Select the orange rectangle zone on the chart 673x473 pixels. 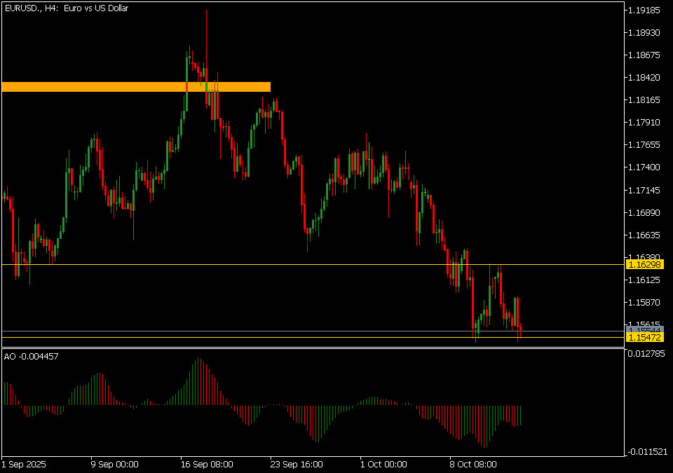click(x=136, y=87)
